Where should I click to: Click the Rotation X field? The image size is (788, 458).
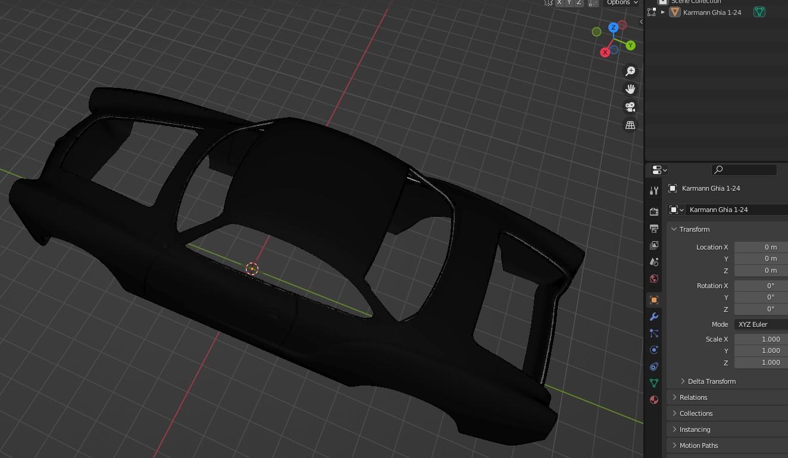tap(761, 286)
